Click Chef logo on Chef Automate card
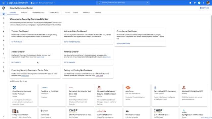The height and width of the screenshot is (119, 212). [x=73, y=111]
